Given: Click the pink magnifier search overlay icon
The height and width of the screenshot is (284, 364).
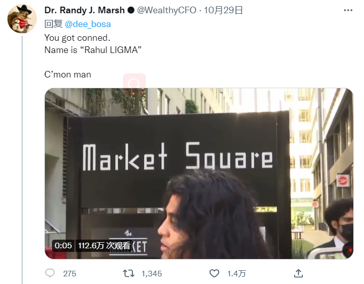Looking at the screenshot, I should 134,84.
